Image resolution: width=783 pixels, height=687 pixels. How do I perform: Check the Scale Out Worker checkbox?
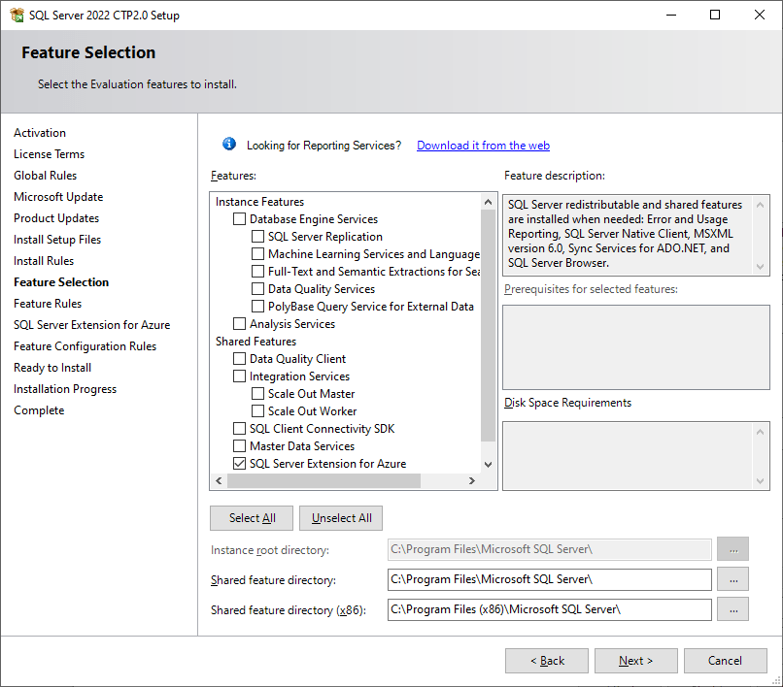(257, 411)
